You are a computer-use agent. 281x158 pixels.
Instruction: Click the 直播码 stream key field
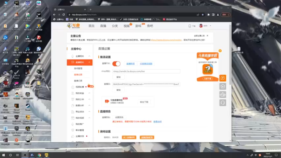pos(146,84)
